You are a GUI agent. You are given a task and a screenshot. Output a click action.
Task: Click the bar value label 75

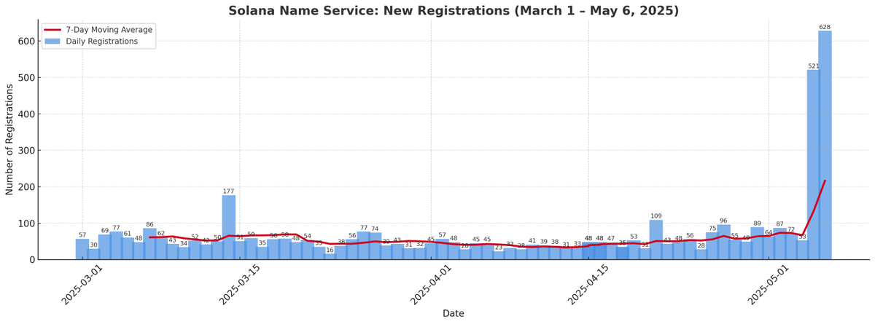[x=712, y=229]
